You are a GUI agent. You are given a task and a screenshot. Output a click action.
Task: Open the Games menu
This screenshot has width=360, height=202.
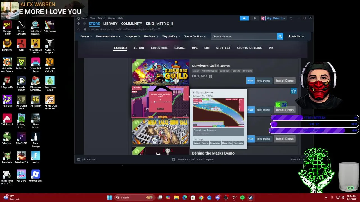[x=112, y=18]
